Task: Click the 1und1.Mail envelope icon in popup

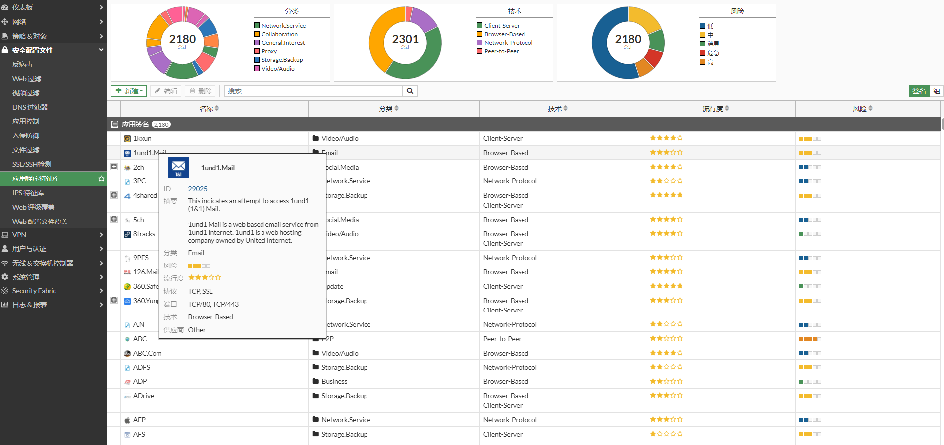Action: [178, 168]
